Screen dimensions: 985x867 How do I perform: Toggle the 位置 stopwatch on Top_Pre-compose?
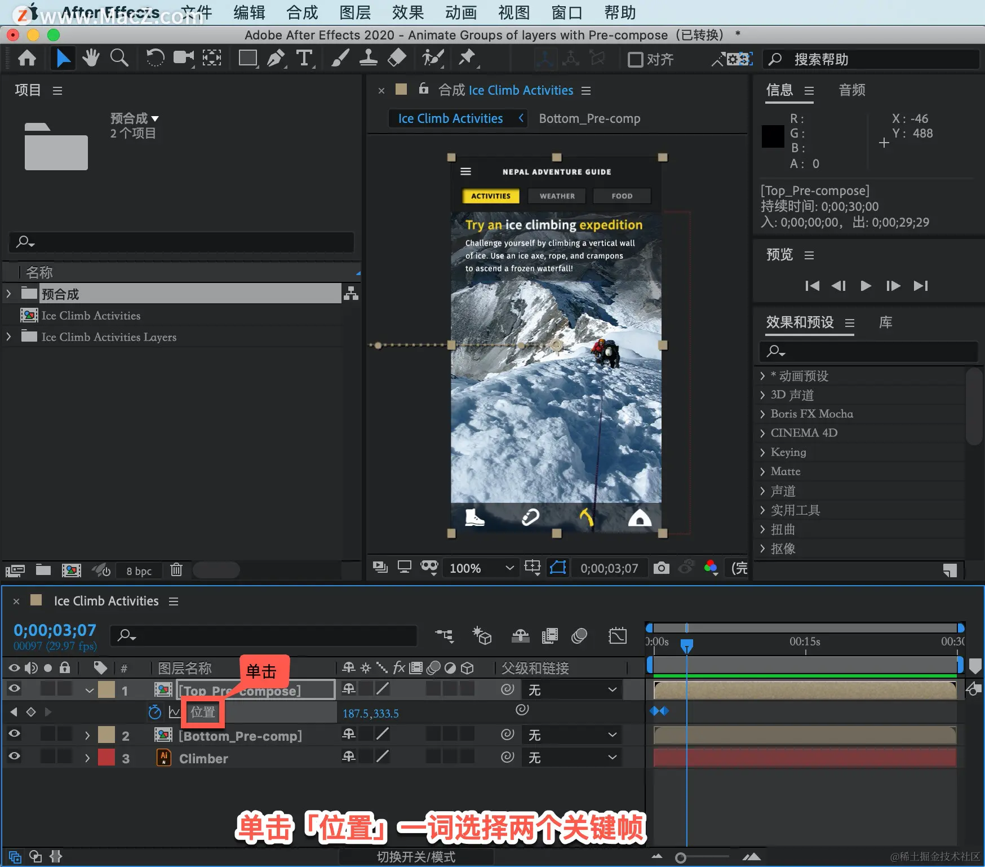[x=154, y=712]
